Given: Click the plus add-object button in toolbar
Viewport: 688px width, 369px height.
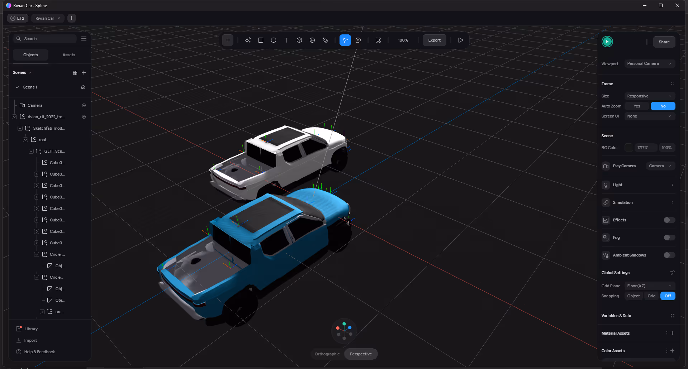Looking at the screenshot, I should [228, 40].
